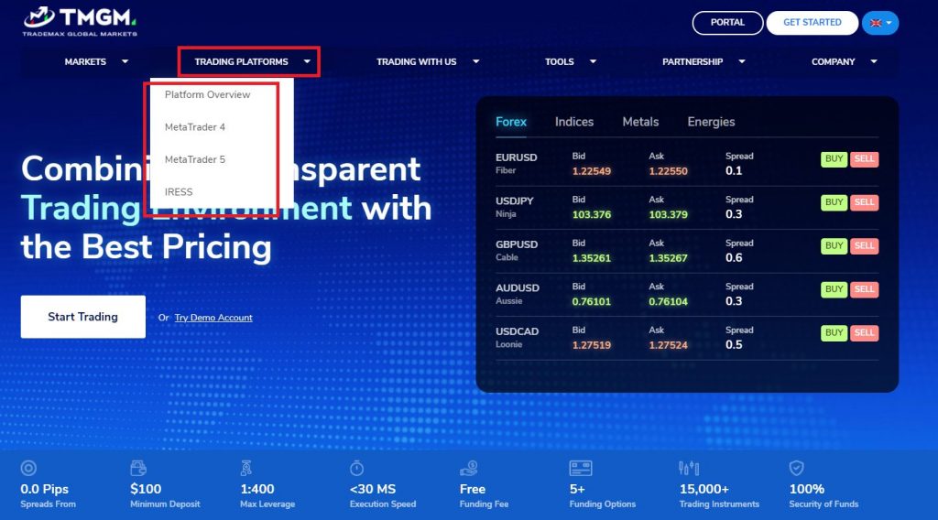938x520 pixels.
Task: Click the stopwatch icon above <30 MS
Action: pyautogui.click(x=356, y=468)
